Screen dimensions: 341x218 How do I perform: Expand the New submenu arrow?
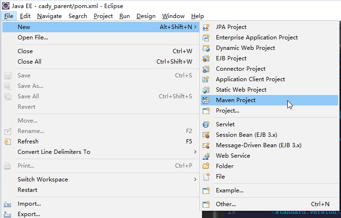click(195, 27)
